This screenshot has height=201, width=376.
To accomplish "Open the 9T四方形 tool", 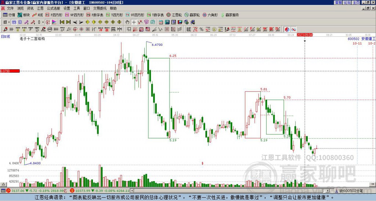I will pyautogui.click(x=135, y=15).
